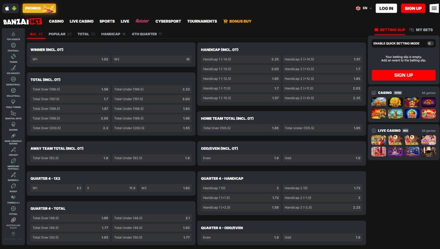The width and height of the screenshot is (440, 249).
Task: Select Odd in Quarter 4 Odd/Even
Action: (322, 237)
